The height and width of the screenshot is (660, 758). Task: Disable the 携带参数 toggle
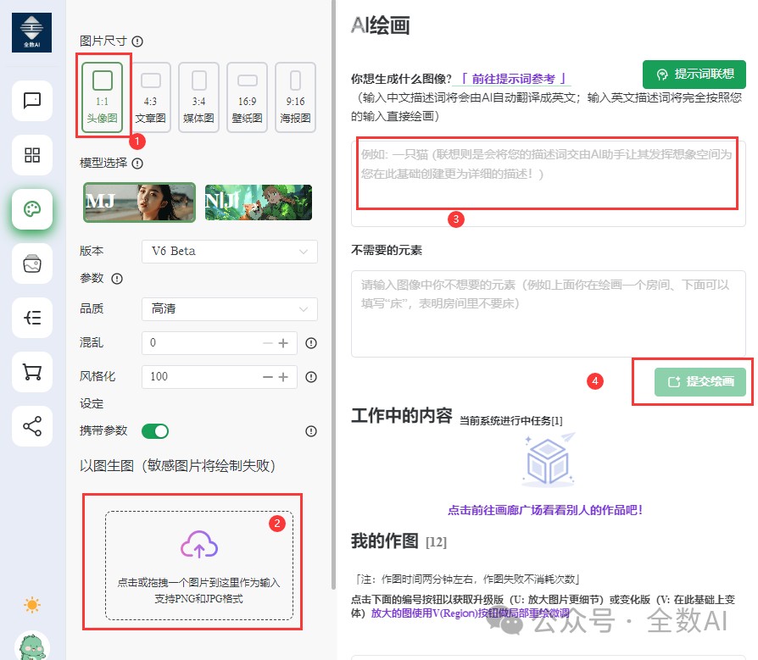[155, 431]
